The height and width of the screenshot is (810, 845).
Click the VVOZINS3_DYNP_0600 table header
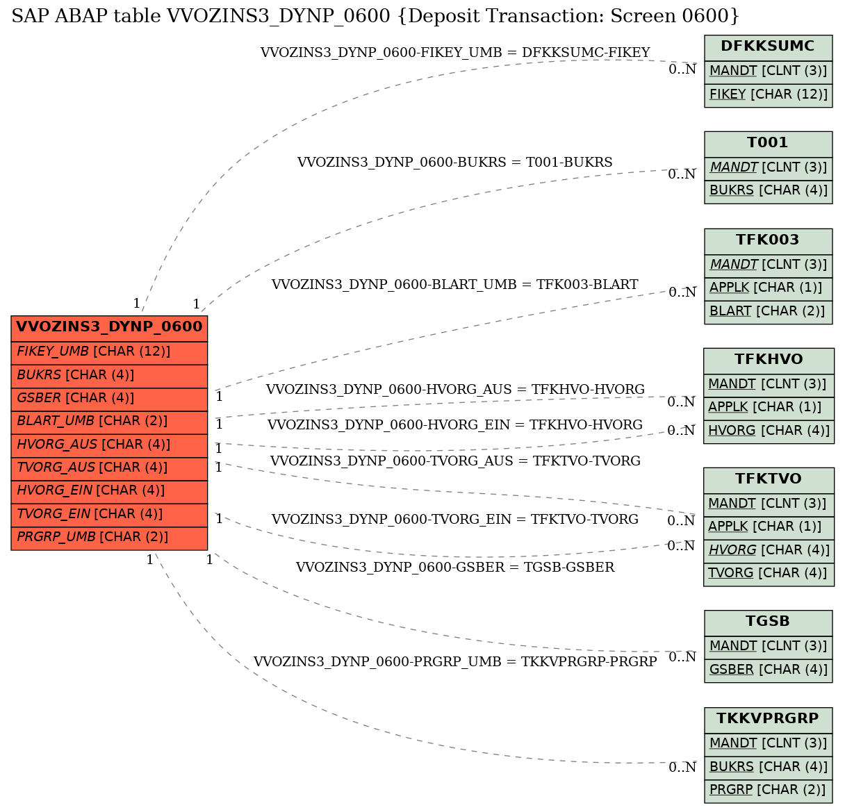click(x=109, y=327)
